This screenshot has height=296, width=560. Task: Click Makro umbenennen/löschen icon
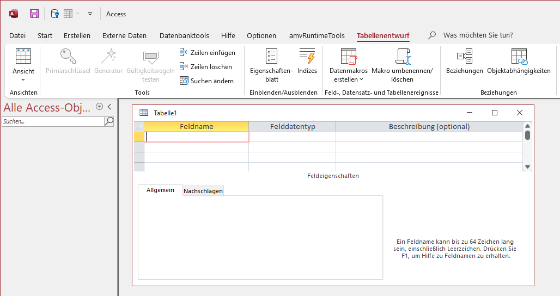tap(403, 56)
